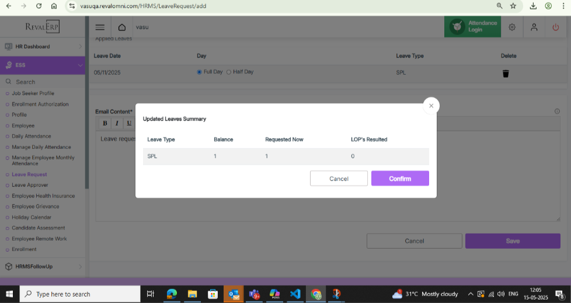Screen dimensions: 571x303
Task: Expand the HRMSFollowUp sidebar section
Action: click(43, 266)
